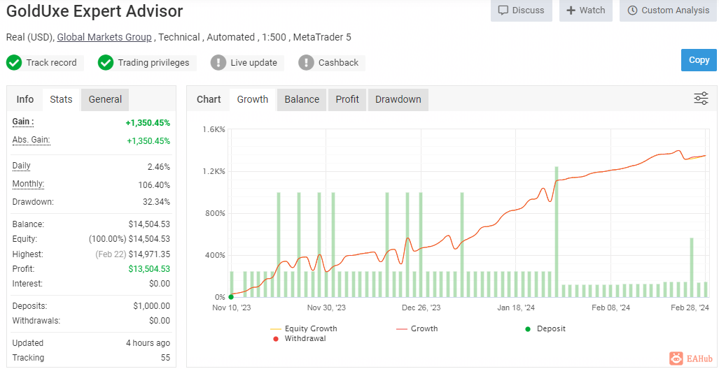Viewport: 719px width, 369px height.
Task: Select the Chart tab
Action: click(209, 99)
